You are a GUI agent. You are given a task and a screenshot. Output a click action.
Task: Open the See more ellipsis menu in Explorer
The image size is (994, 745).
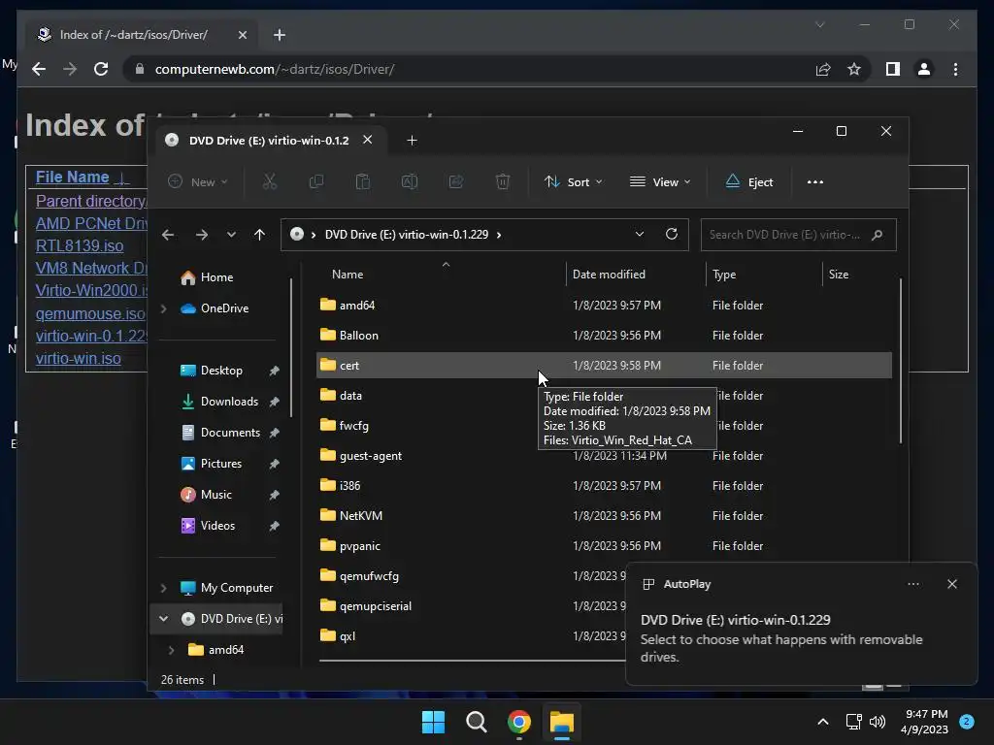[x=815, y=181]
